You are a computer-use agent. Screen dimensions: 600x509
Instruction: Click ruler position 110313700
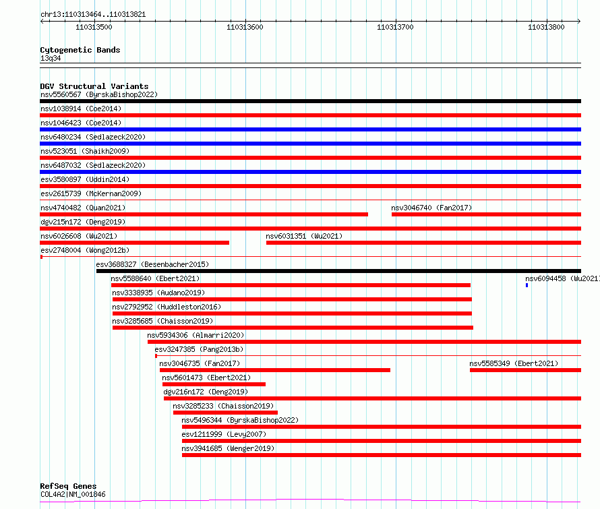(395, 27)
